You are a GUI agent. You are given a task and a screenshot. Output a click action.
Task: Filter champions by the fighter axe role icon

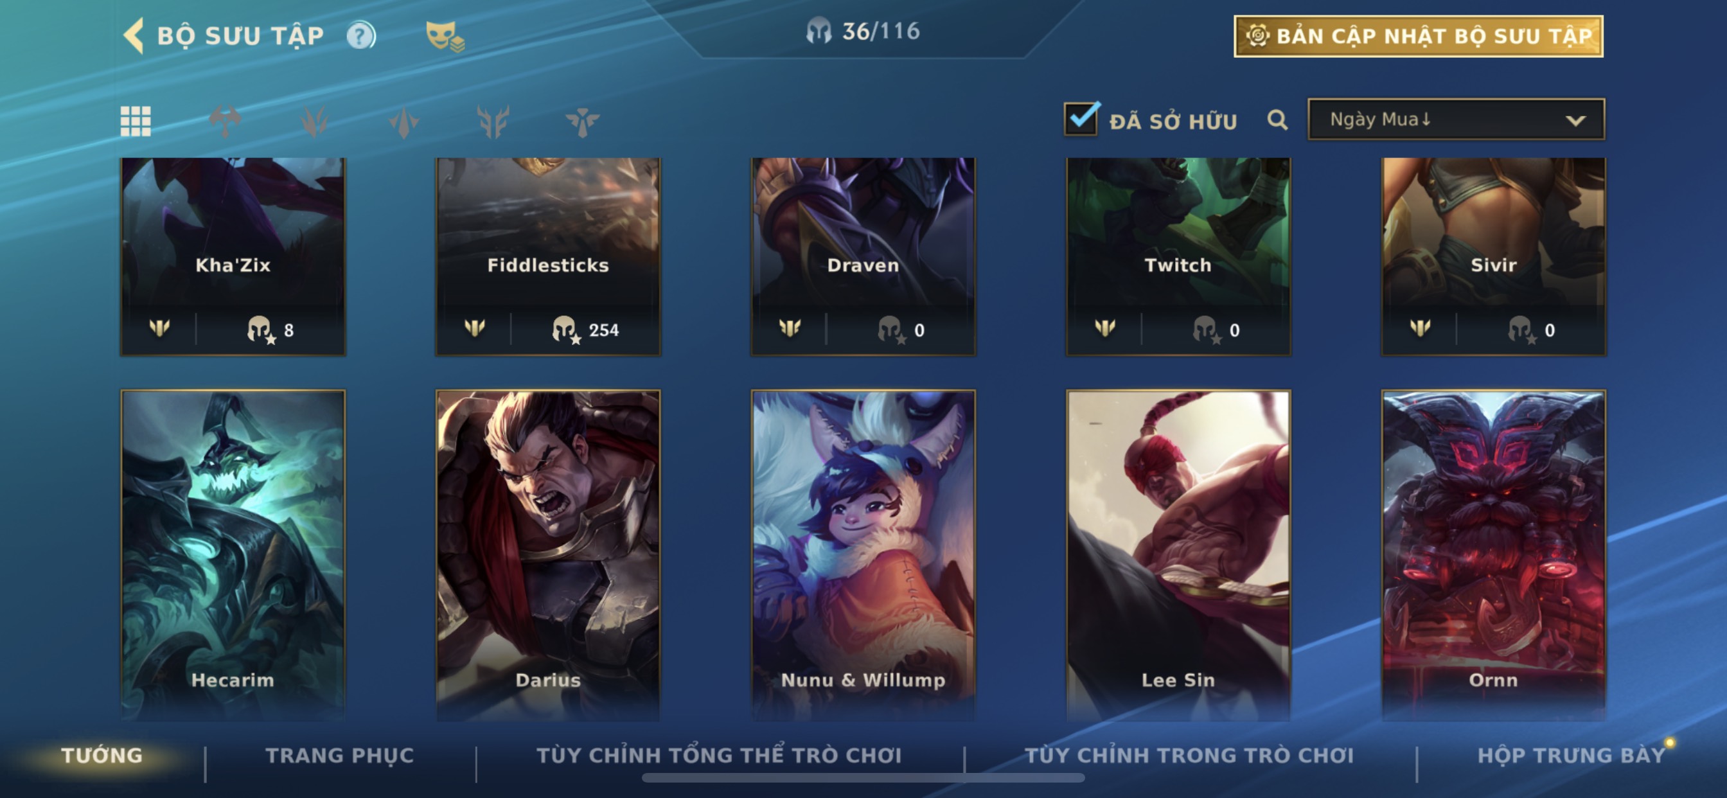(x=226, y=121)
